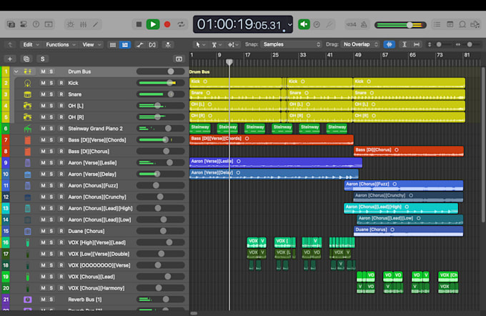Screen dimensions: 486x316
Task: Add a new track with plus button
Action: coord(10,59)
